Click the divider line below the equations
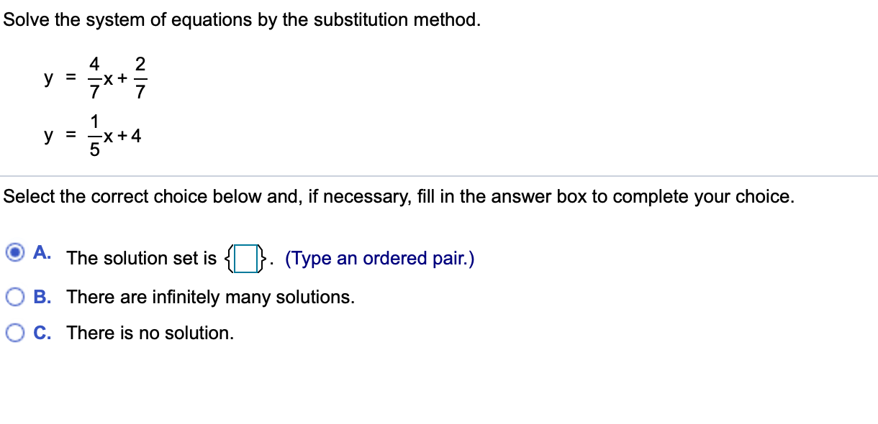Image resolution: width=878 pixels, height=424 pixels. (439, 172)
